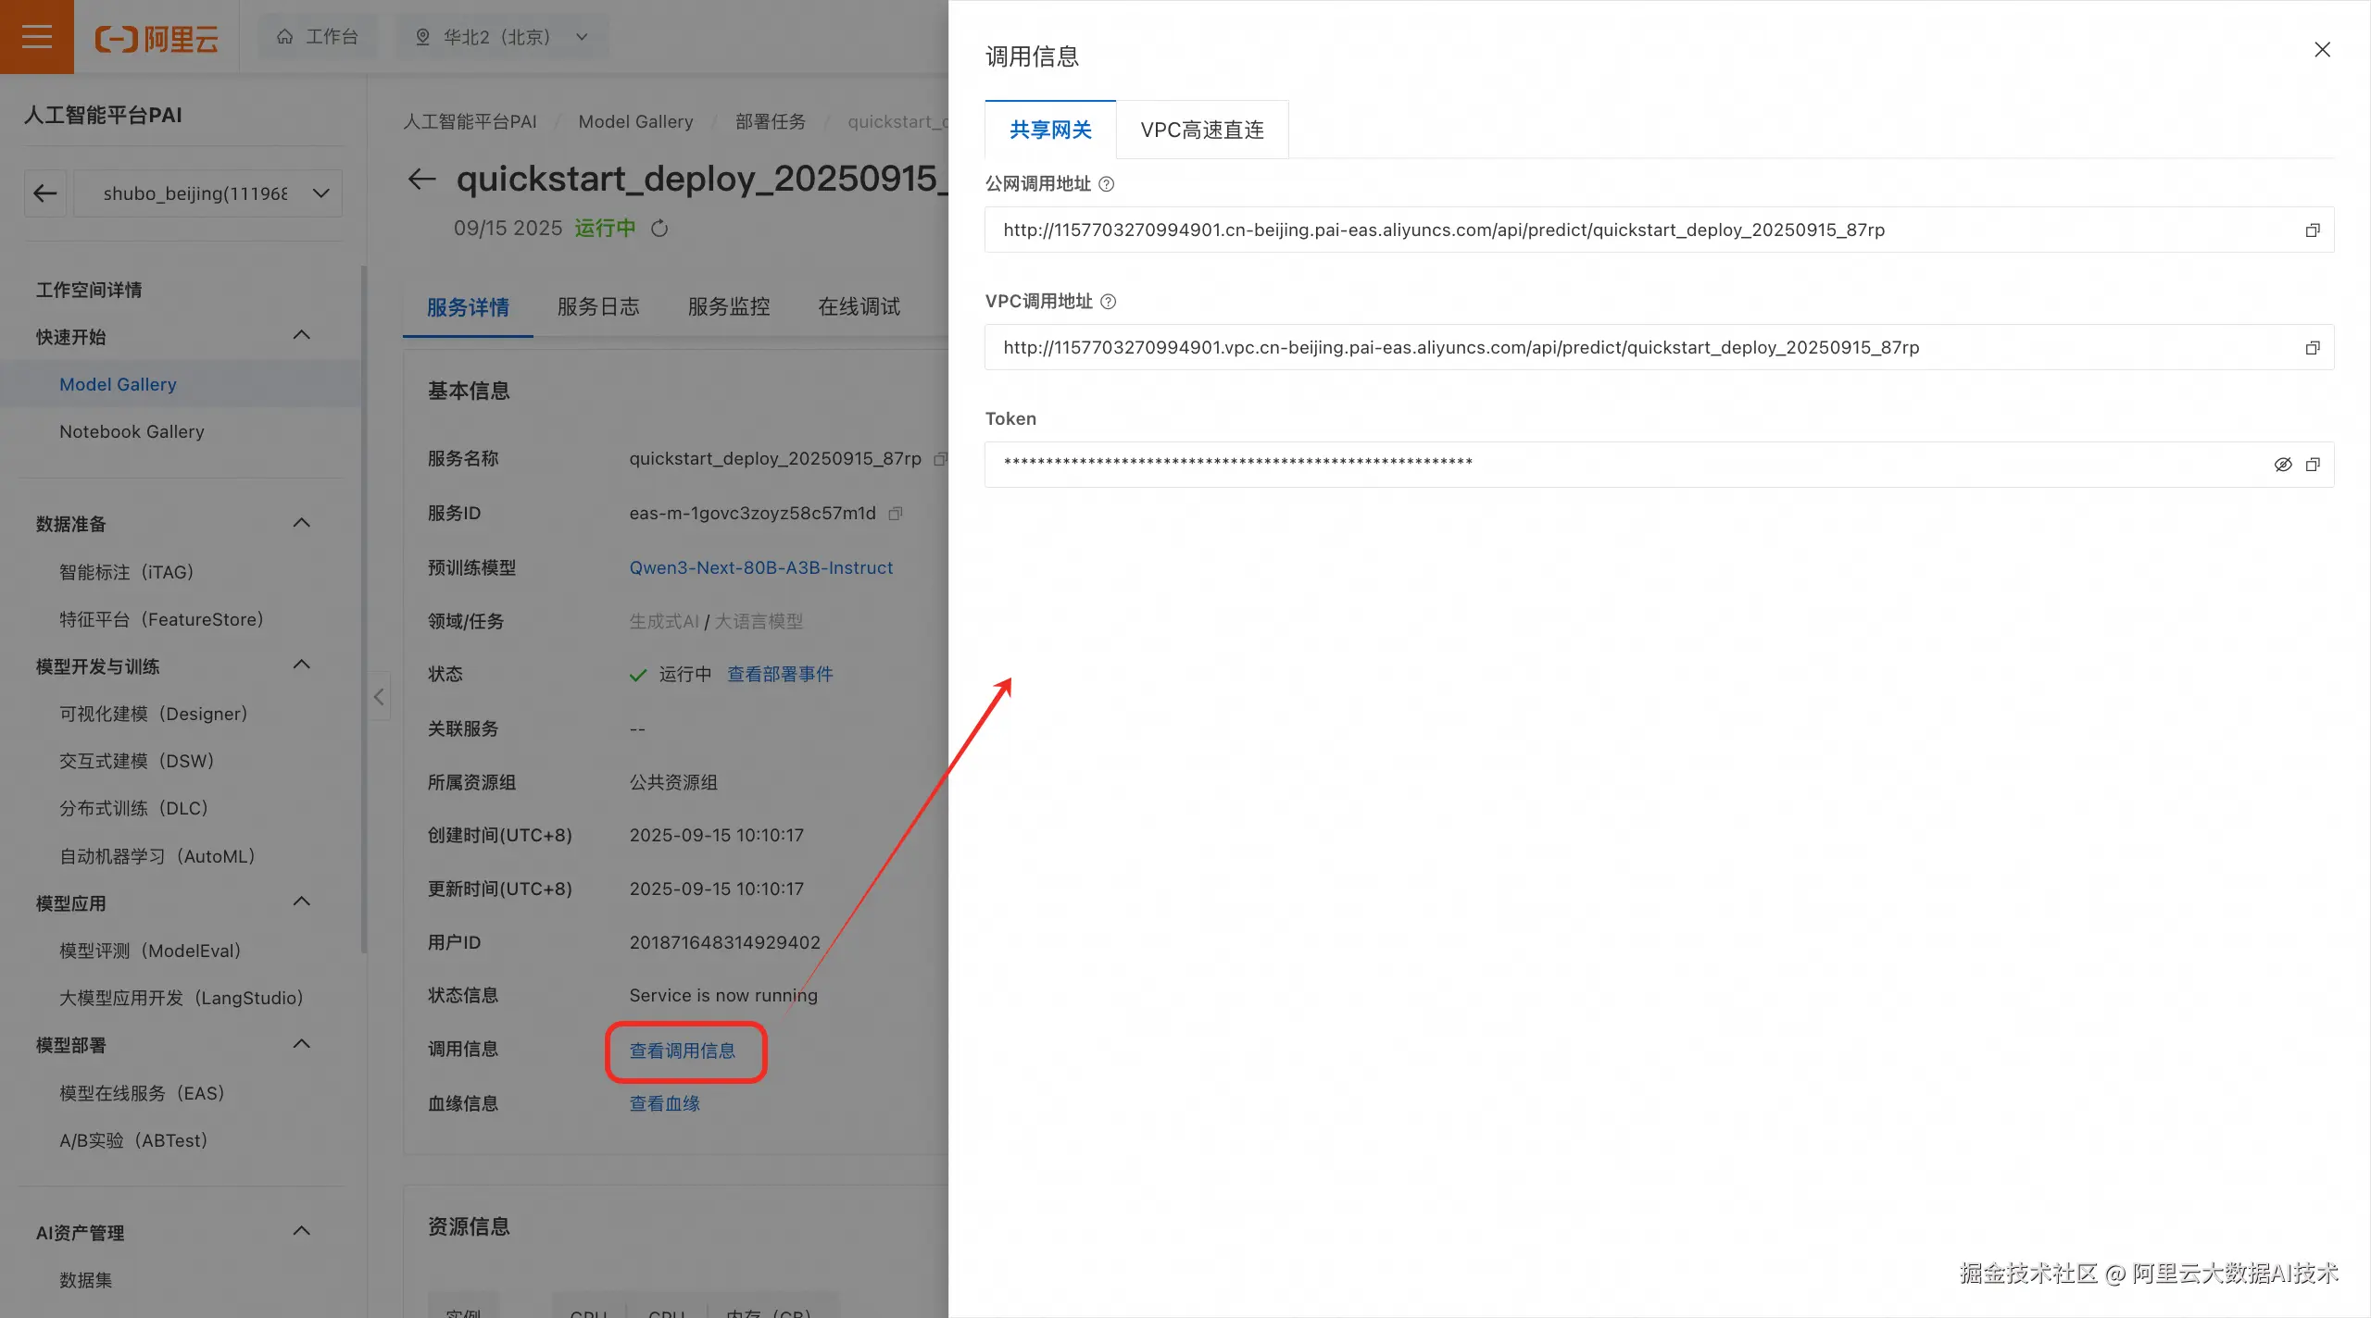2371x1318 pixels.
Task: Open 可视化建模（Designer）
Action: (153, 714)
